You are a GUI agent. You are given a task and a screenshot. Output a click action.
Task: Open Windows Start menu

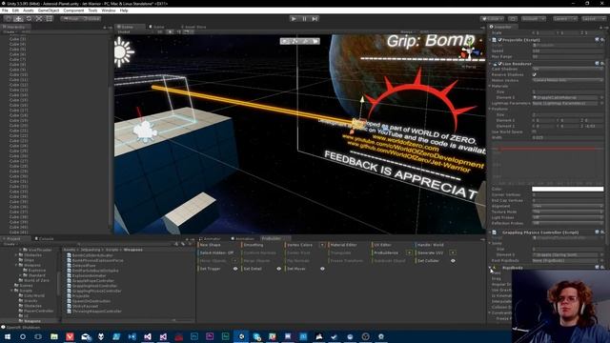point(7,336)
